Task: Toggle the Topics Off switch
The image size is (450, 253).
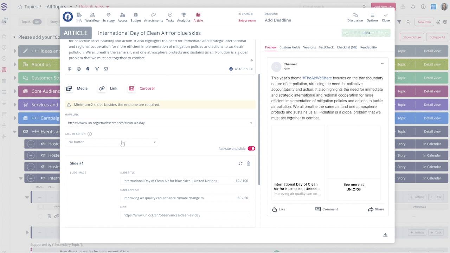Action: (37, 22)
